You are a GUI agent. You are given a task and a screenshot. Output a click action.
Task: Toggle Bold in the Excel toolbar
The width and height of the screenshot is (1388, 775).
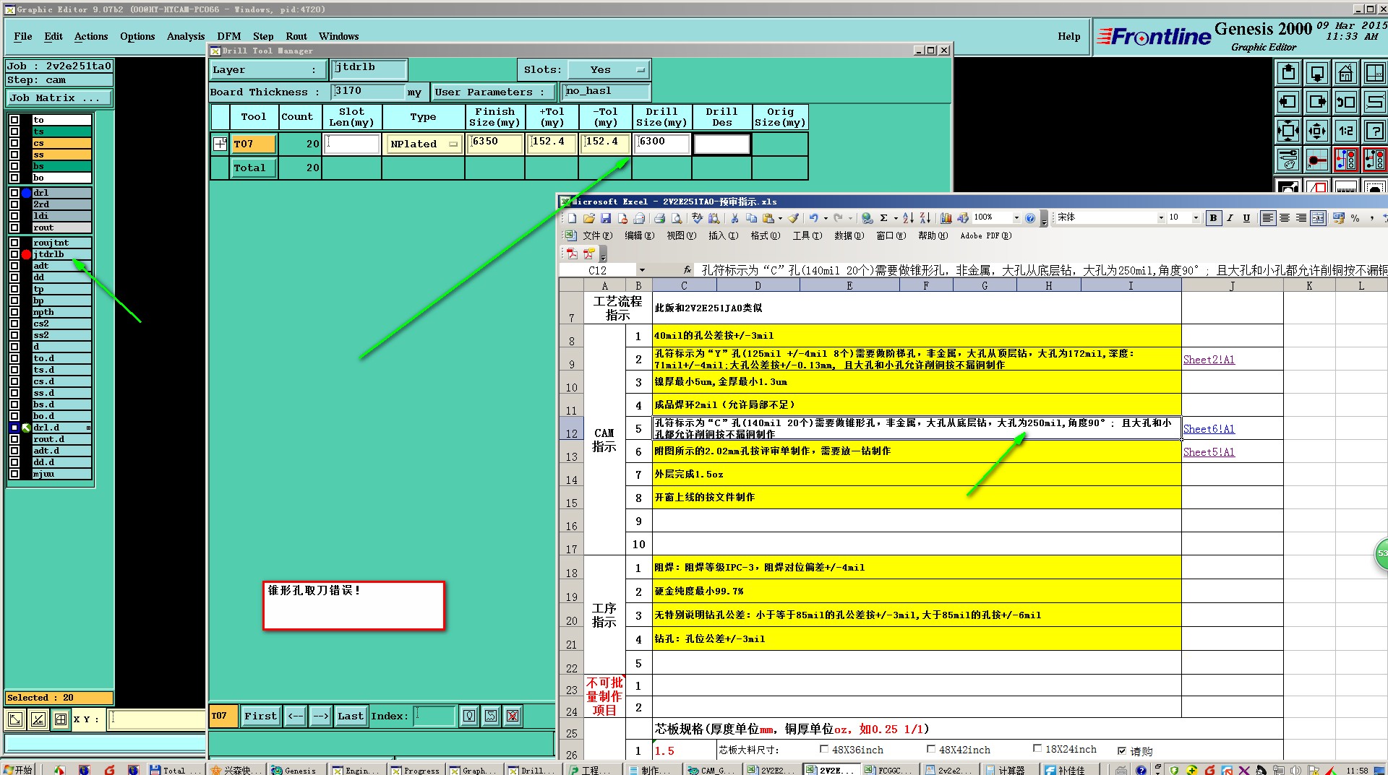tap(1213, 218)
